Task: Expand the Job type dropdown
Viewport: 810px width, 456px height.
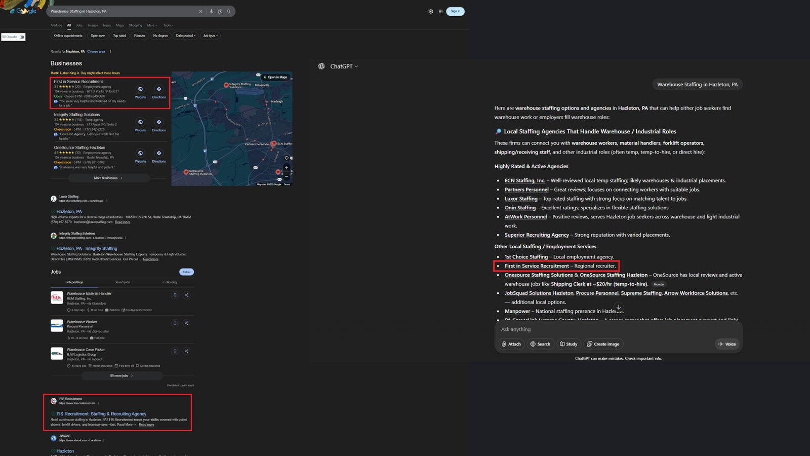Action: point(210,35)
